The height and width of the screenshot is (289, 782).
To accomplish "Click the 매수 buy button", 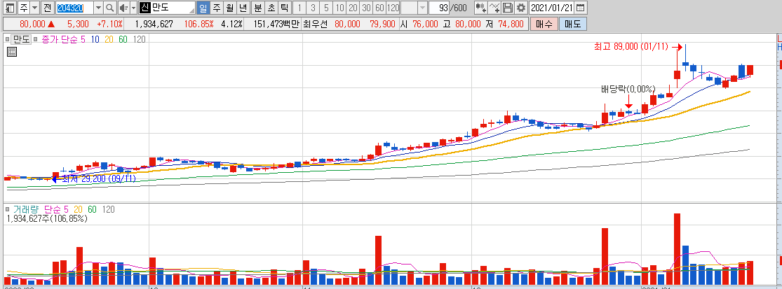I will [544, 24].
